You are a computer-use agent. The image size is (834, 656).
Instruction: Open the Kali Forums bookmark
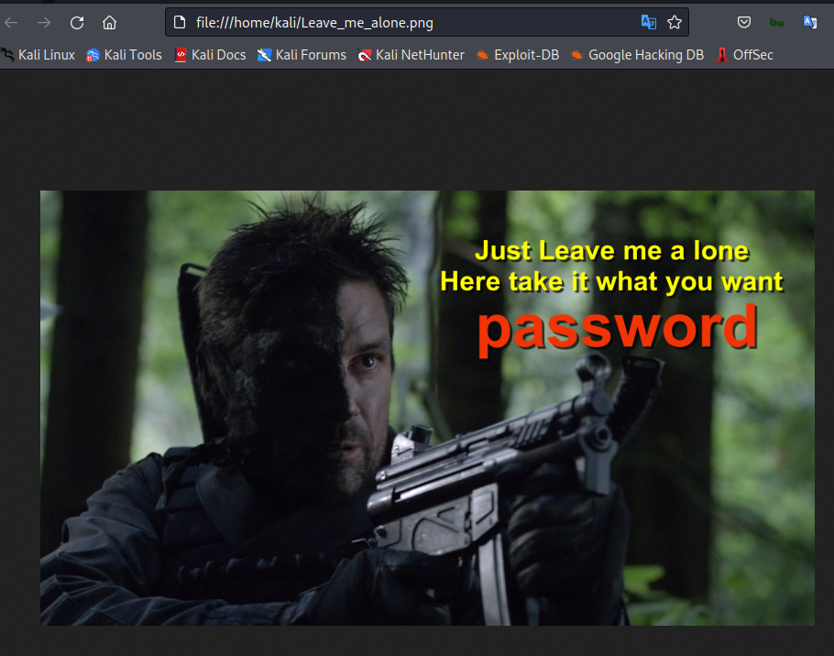pos(302,55)
